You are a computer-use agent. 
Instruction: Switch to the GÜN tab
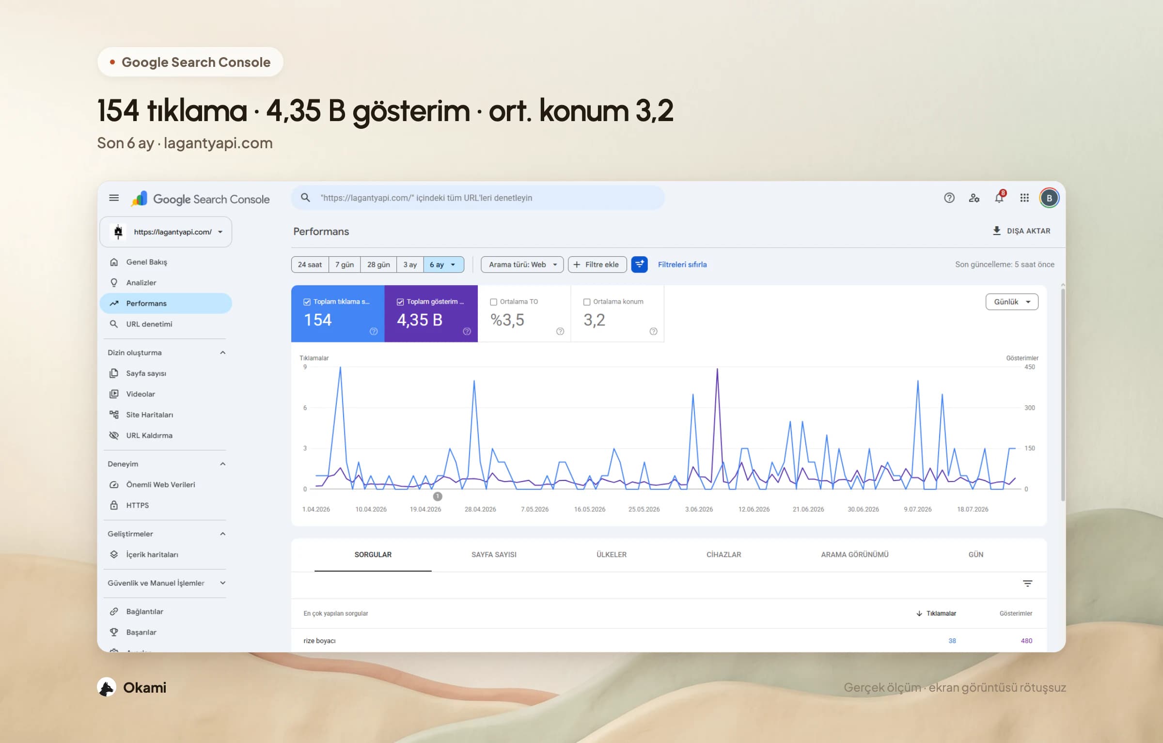[x=975, y=555]
